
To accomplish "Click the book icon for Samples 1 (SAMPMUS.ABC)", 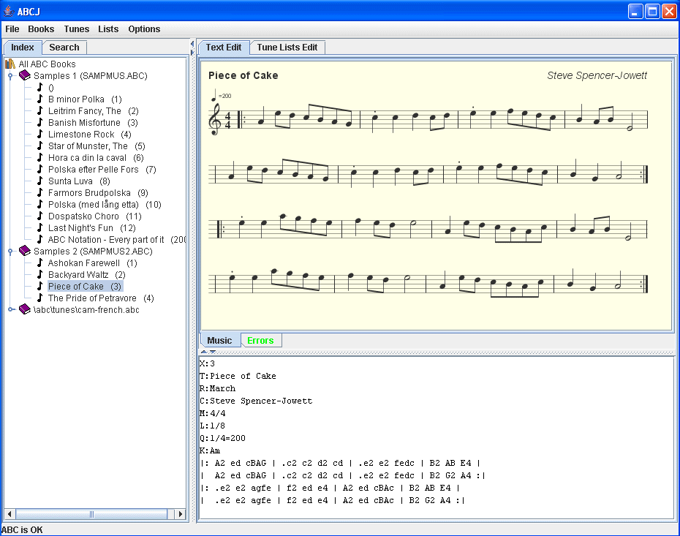I will pyautogui.click(x=24, y=75).
